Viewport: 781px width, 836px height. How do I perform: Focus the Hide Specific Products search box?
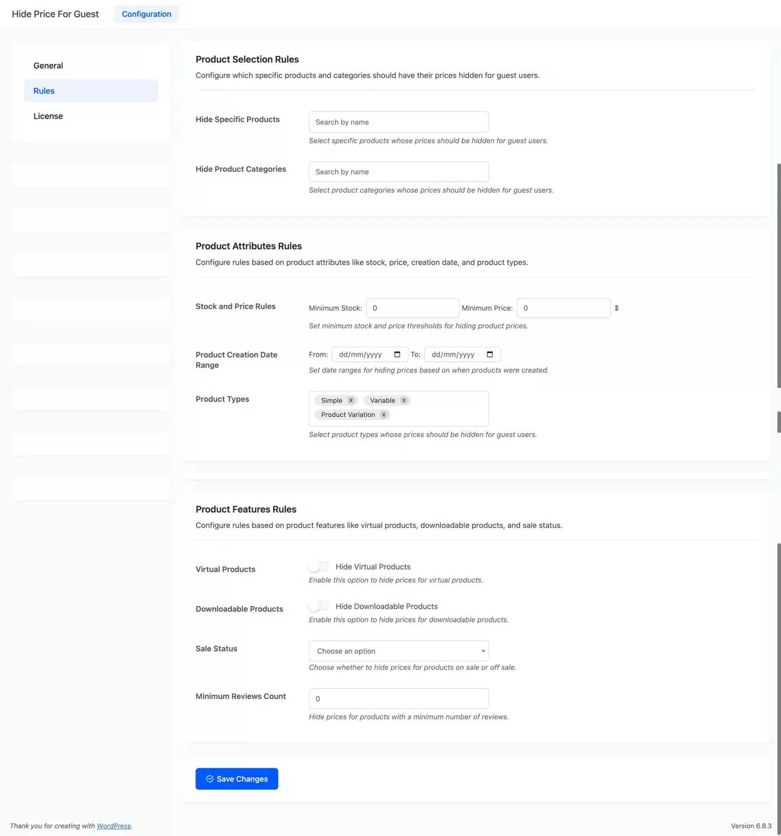tap(398, 122)
